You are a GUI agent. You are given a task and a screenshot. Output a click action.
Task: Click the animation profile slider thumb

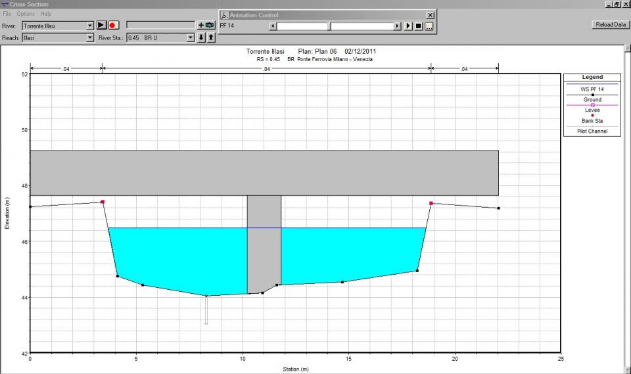tap(330, 26)
